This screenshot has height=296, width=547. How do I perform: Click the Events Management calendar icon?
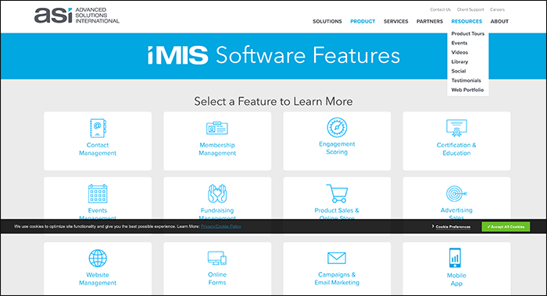coord(98,193)
